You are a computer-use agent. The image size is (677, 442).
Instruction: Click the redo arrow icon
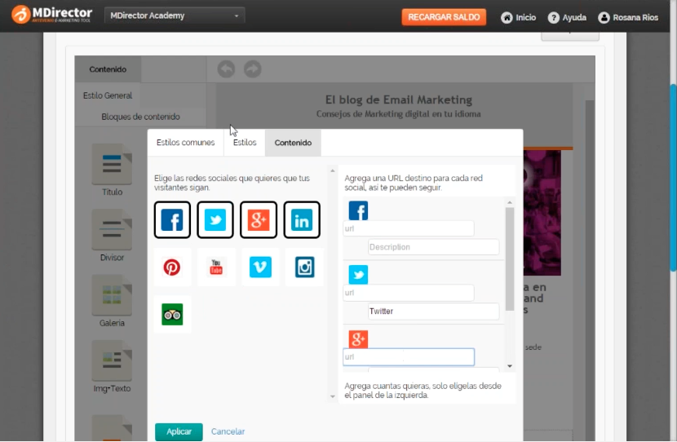(253, 69)
